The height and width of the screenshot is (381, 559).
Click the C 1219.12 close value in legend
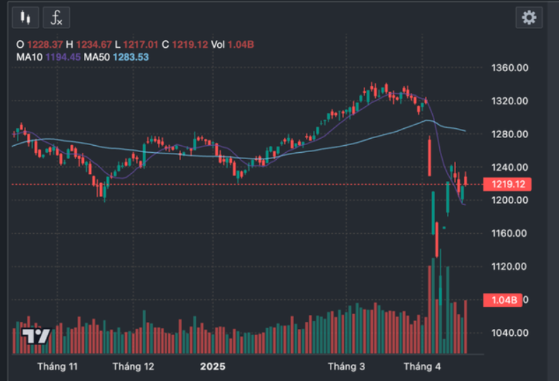click(186, 44)
